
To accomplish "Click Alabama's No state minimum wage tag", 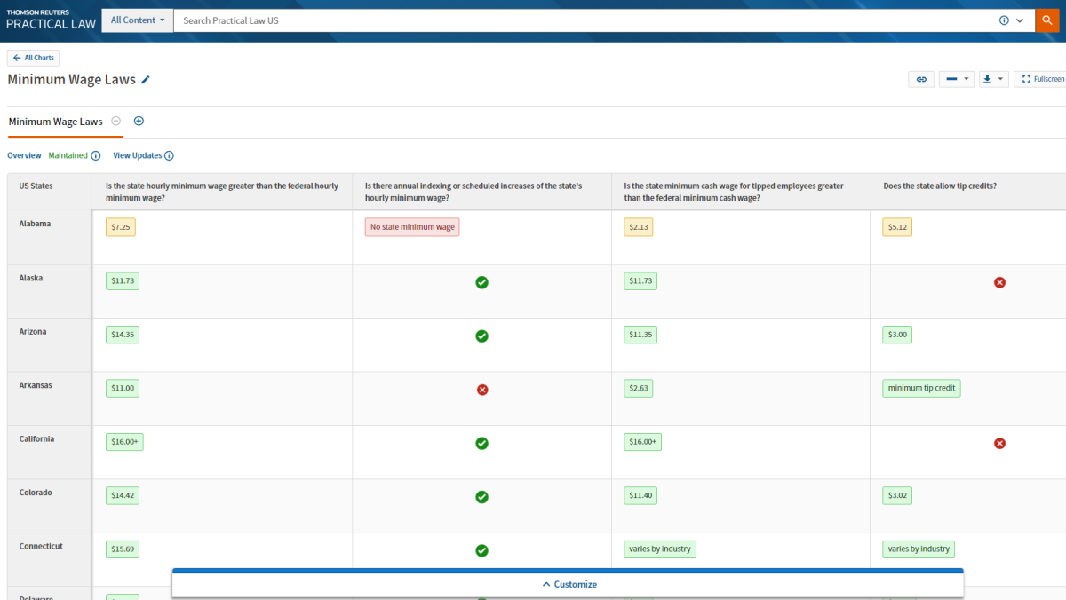I will pyautogui.click(x=411, y=227).
